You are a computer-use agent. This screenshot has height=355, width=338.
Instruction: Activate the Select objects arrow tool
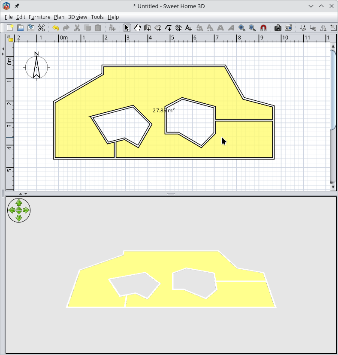tap(127, 28)
